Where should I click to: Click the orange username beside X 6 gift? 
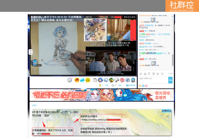pos(141,22)
